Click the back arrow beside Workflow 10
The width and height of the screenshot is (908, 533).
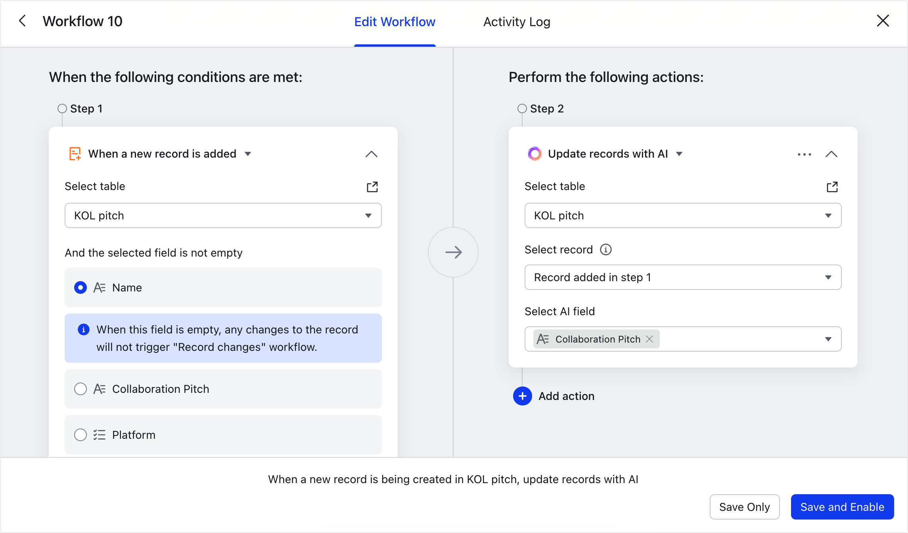point(22,21)
